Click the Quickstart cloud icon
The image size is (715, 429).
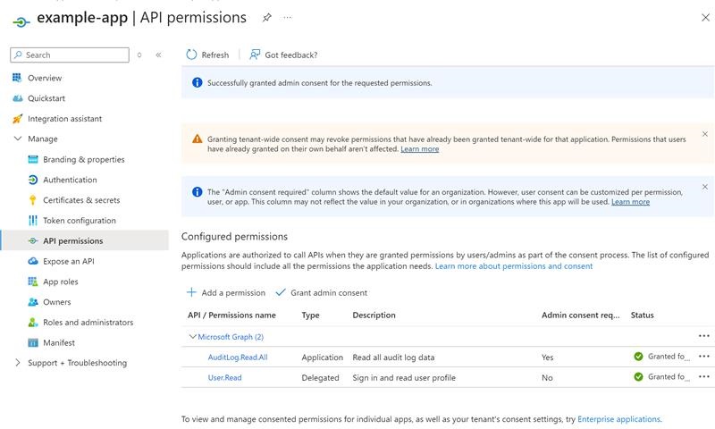tap(17, 98)
